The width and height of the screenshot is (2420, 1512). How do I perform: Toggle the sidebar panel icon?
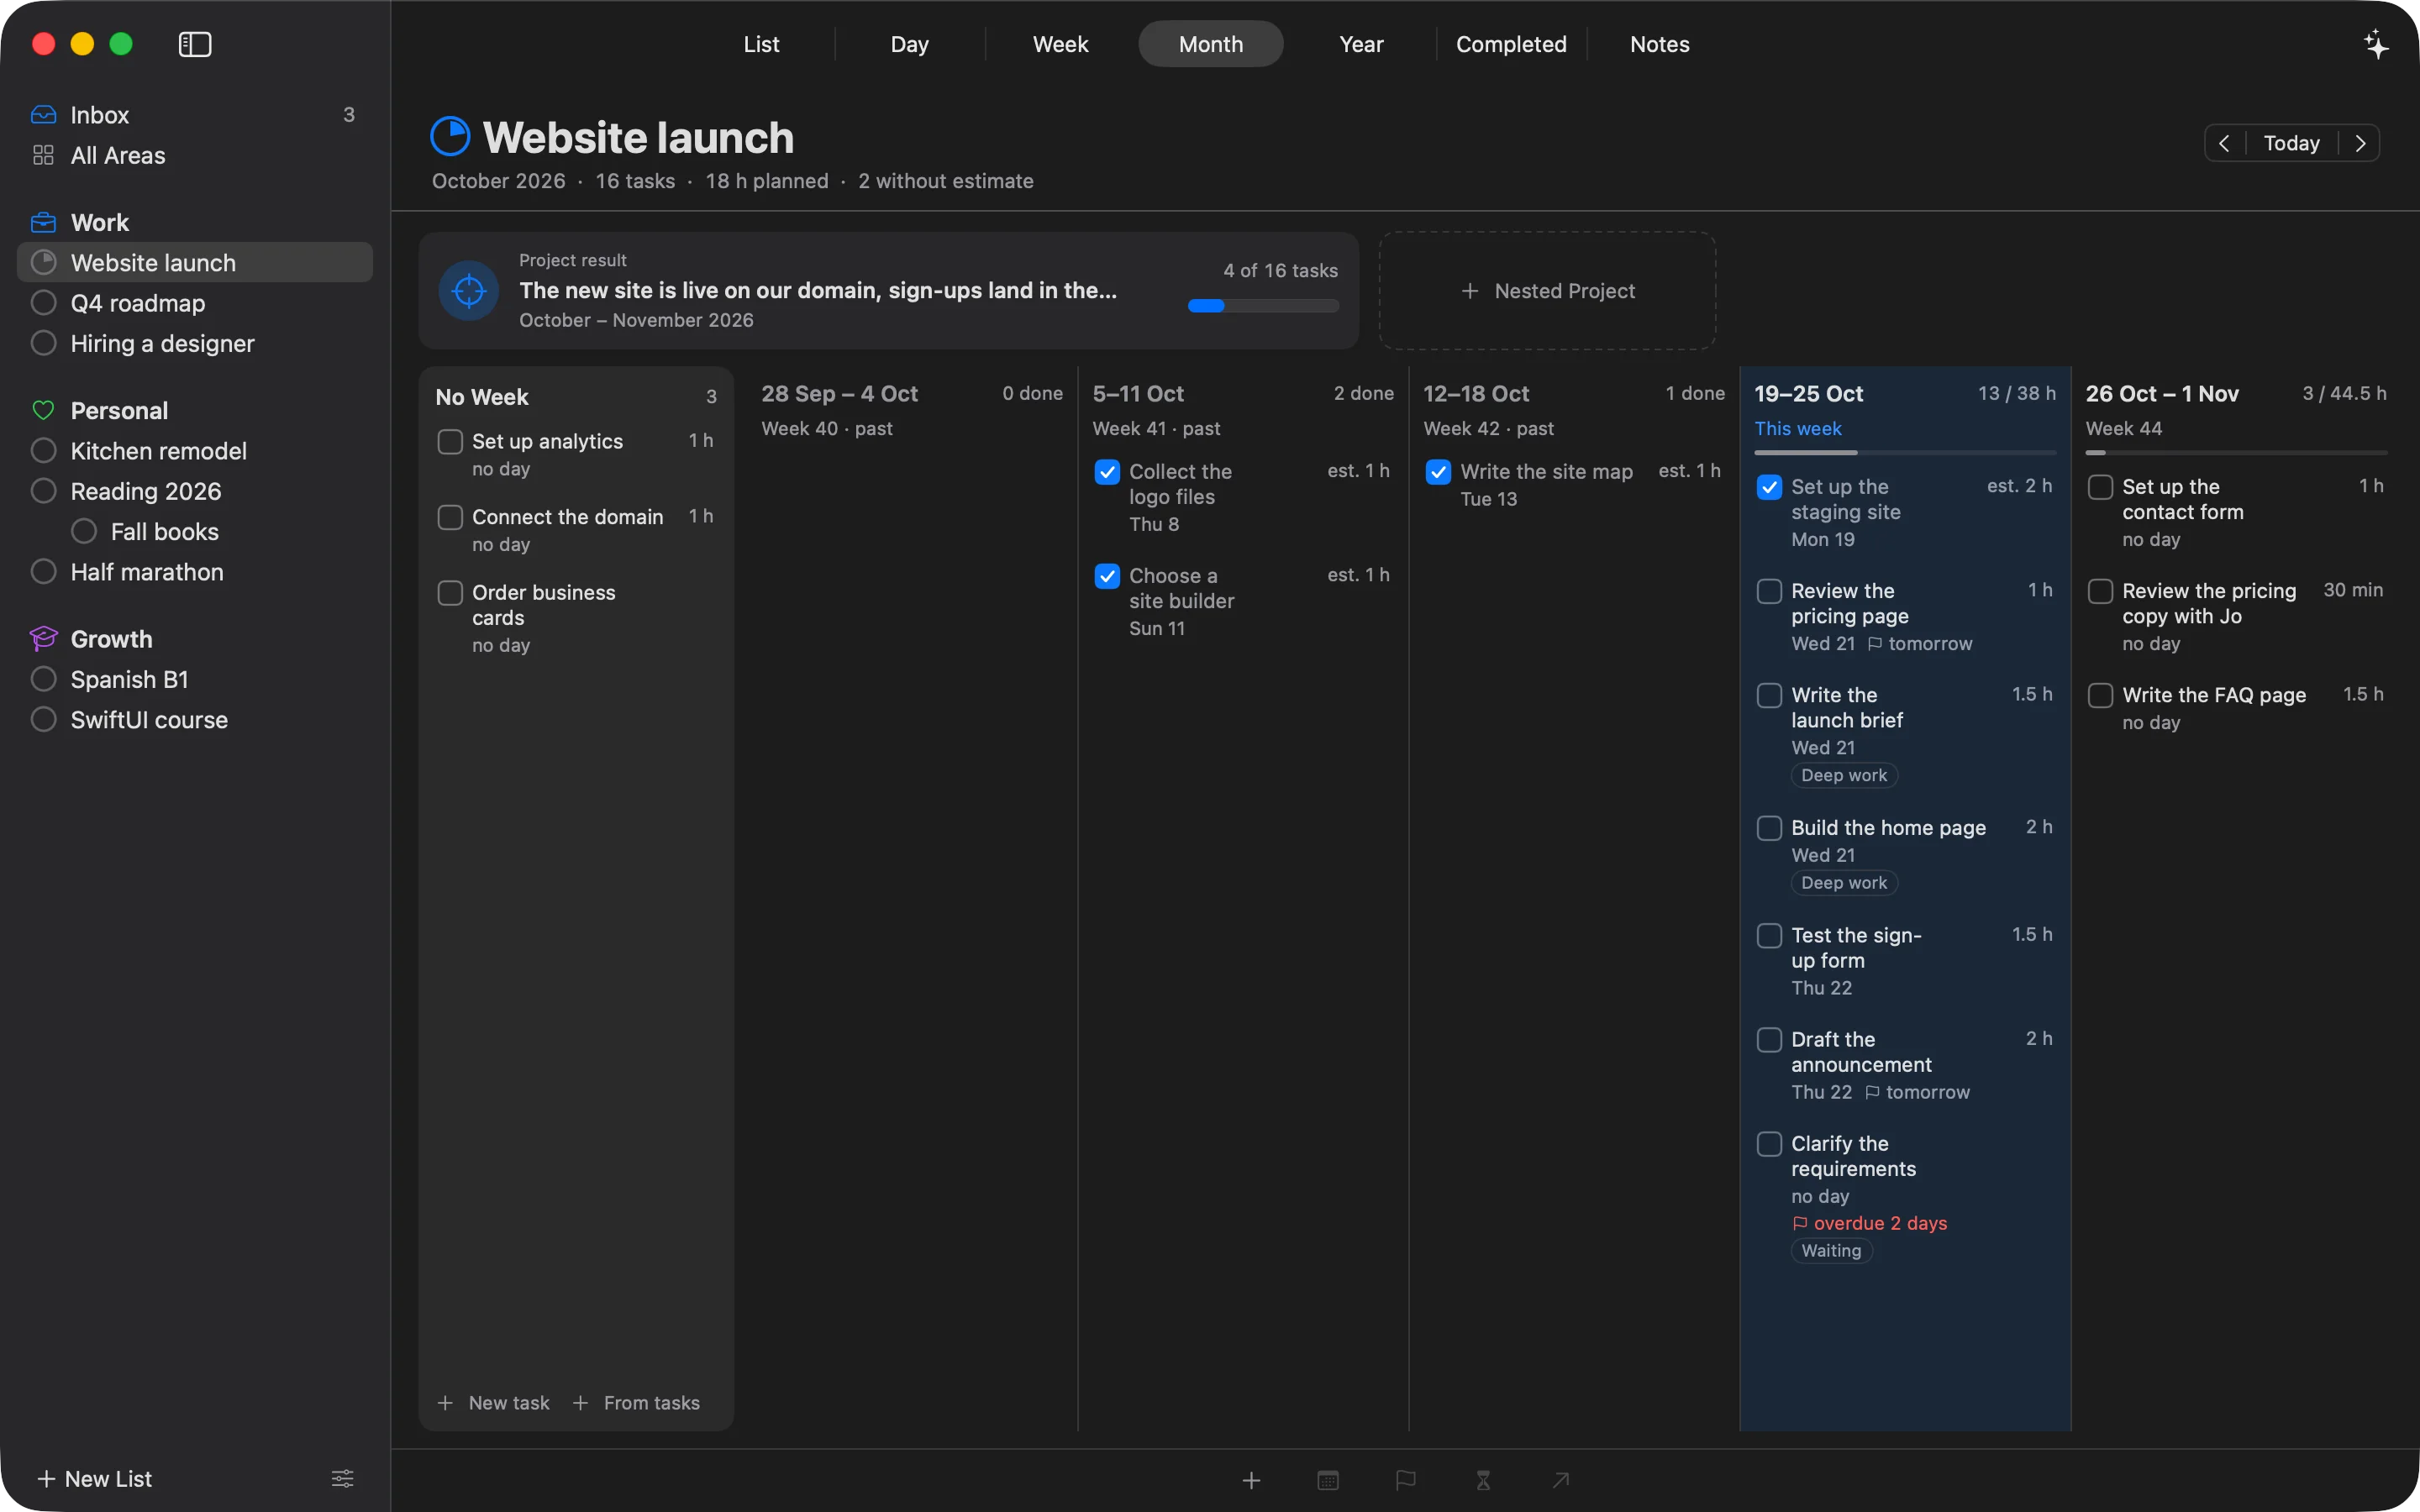(x=194, y=44)
